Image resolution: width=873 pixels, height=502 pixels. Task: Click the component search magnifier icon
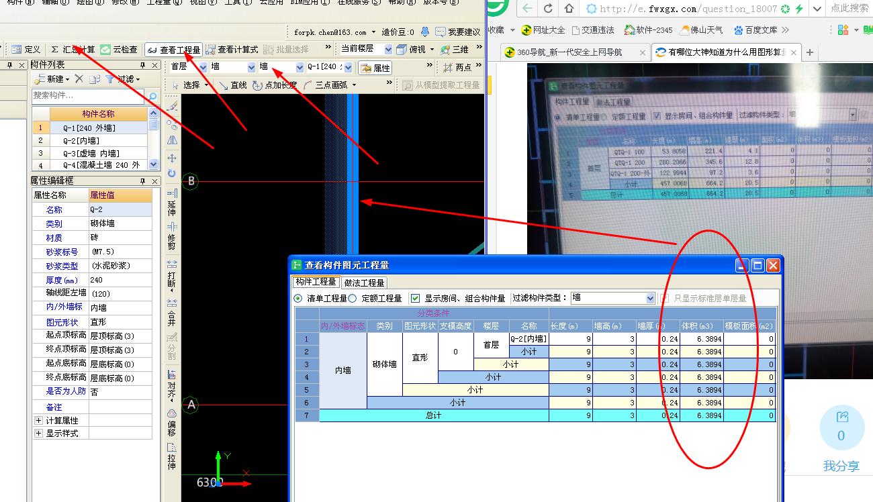pyautogui.click(x=153, y=96)
